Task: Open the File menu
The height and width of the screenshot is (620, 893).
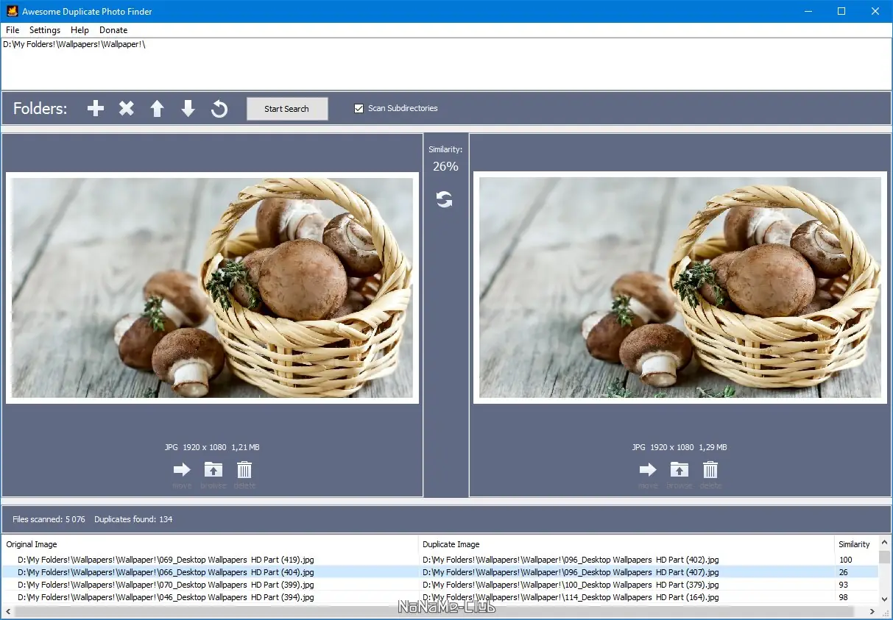Action: pos(13,30)
